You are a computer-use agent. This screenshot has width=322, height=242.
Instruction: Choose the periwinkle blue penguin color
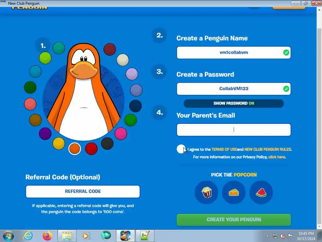(x=136, y=90)
